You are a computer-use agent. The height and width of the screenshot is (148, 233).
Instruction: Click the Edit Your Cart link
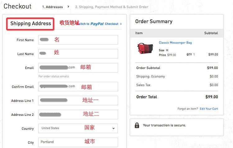coord(209,109)
